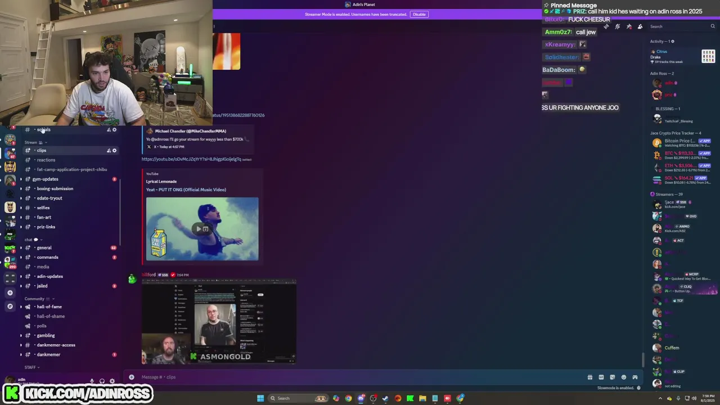Click create invite icon for clips channel
720x405 pixels.
point(109,150)
